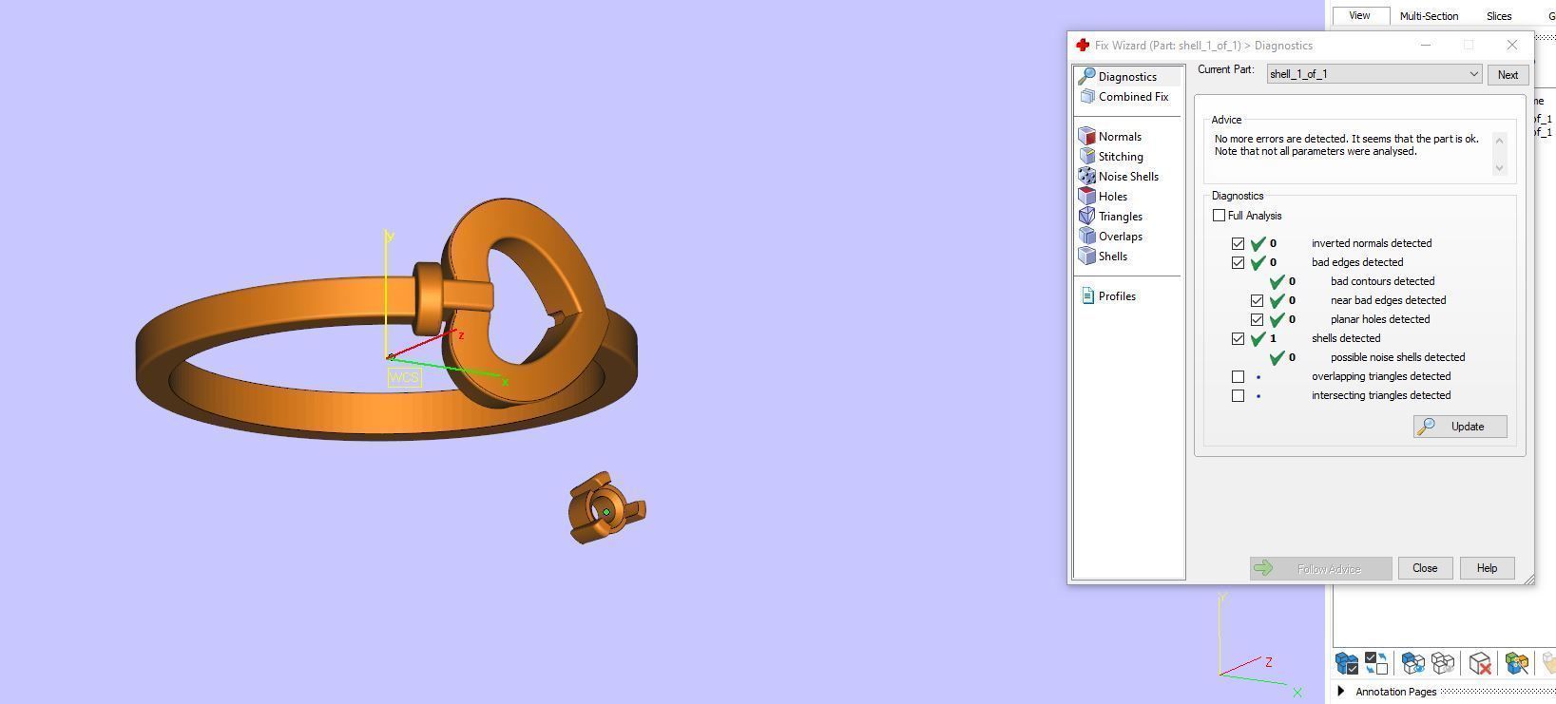
Task: Click 'possible noise shells detected' text
Action: tap(1397, 357)
